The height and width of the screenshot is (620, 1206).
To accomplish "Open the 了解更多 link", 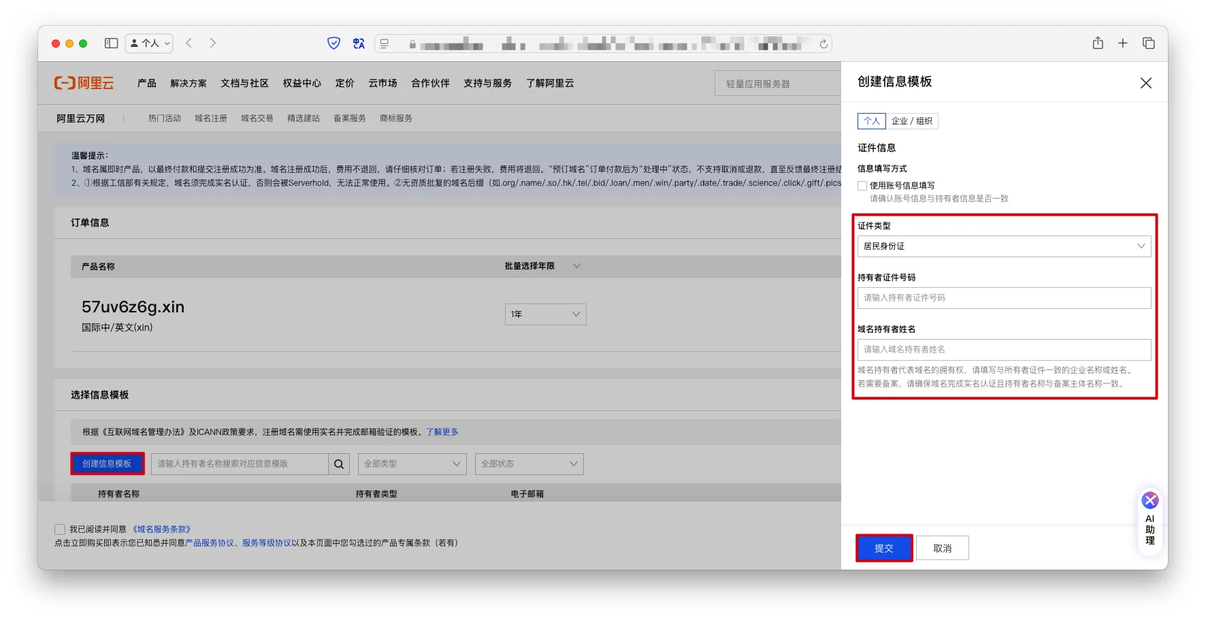I will (442, 432).
